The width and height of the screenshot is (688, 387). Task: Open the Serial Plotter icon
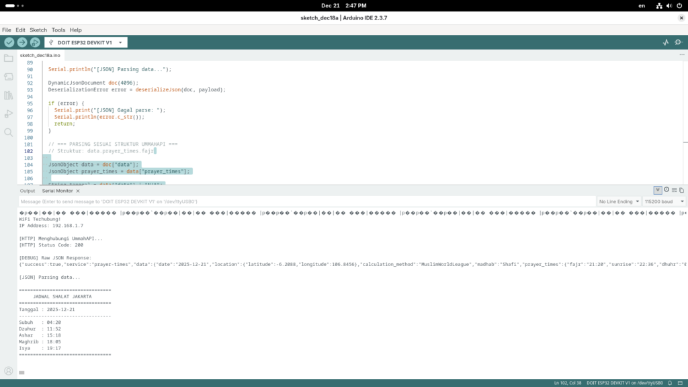[666, 42]
